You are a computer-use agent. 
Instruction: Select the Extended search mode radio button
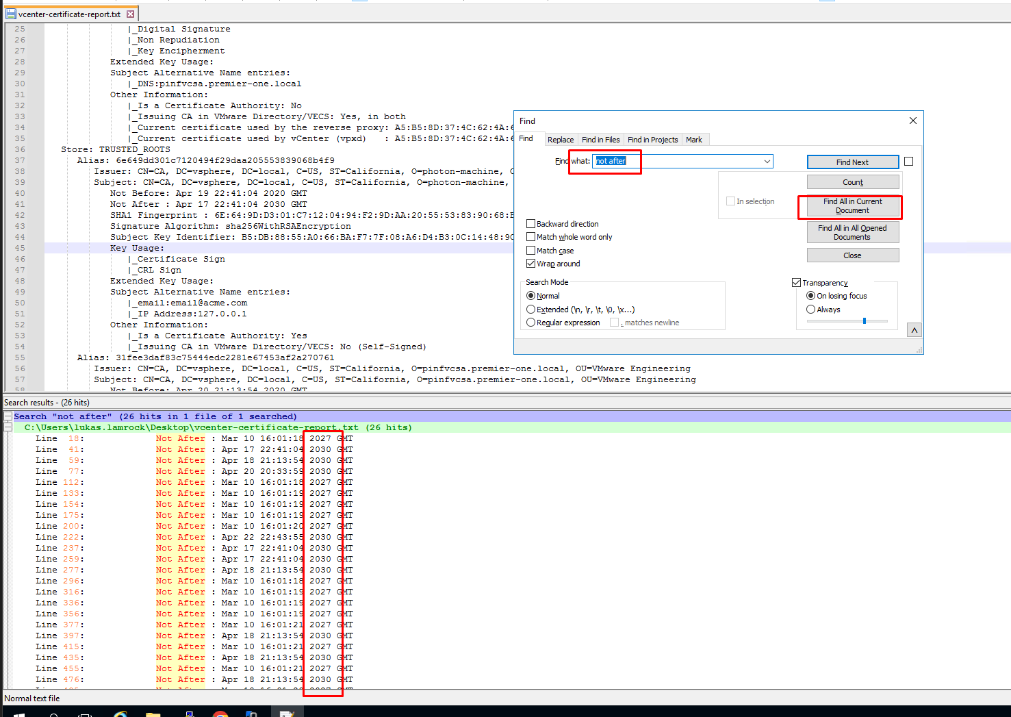530,310
